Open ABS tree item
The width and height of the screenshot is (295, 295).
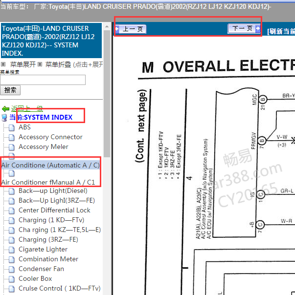click(x=24, y=127)
